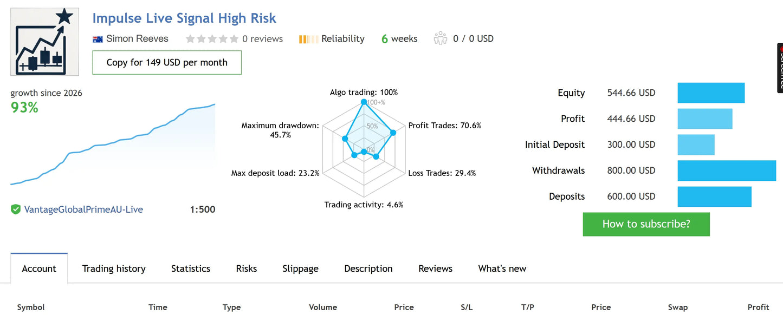783x315 pixels.
Task: Click the growth line chart
Action: [x=113, y=145]
